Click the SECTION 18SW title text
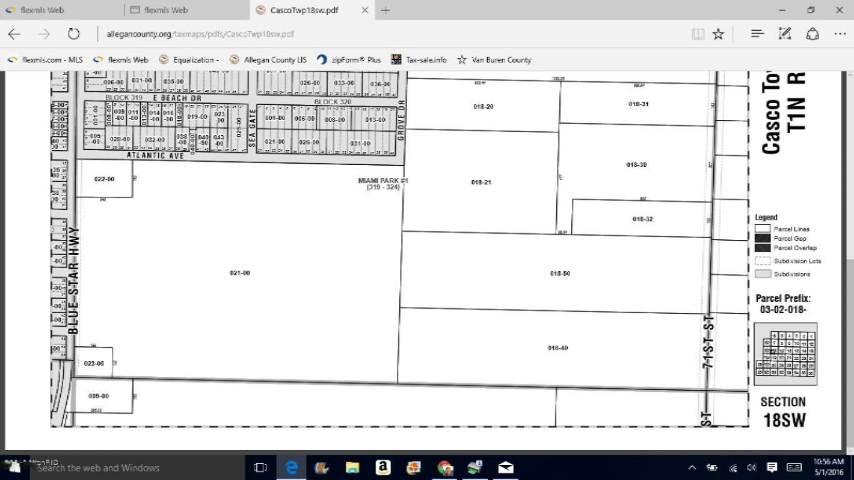 [783, 411]
